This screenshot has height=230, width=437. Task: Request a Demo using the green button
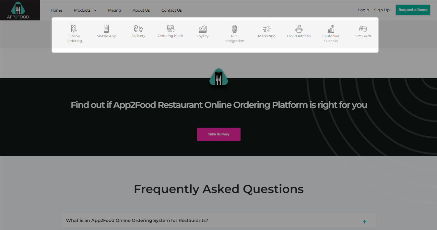[x=413, y=10]
